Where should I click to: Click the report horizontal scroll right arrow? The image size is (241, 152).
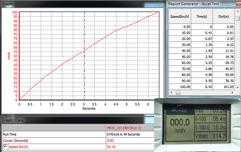(x=232, y=92)
